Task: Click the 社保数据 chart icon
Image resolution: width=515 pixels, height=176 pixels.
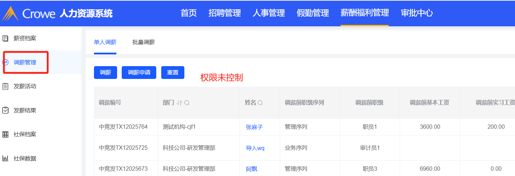Action: click(5, 159)
